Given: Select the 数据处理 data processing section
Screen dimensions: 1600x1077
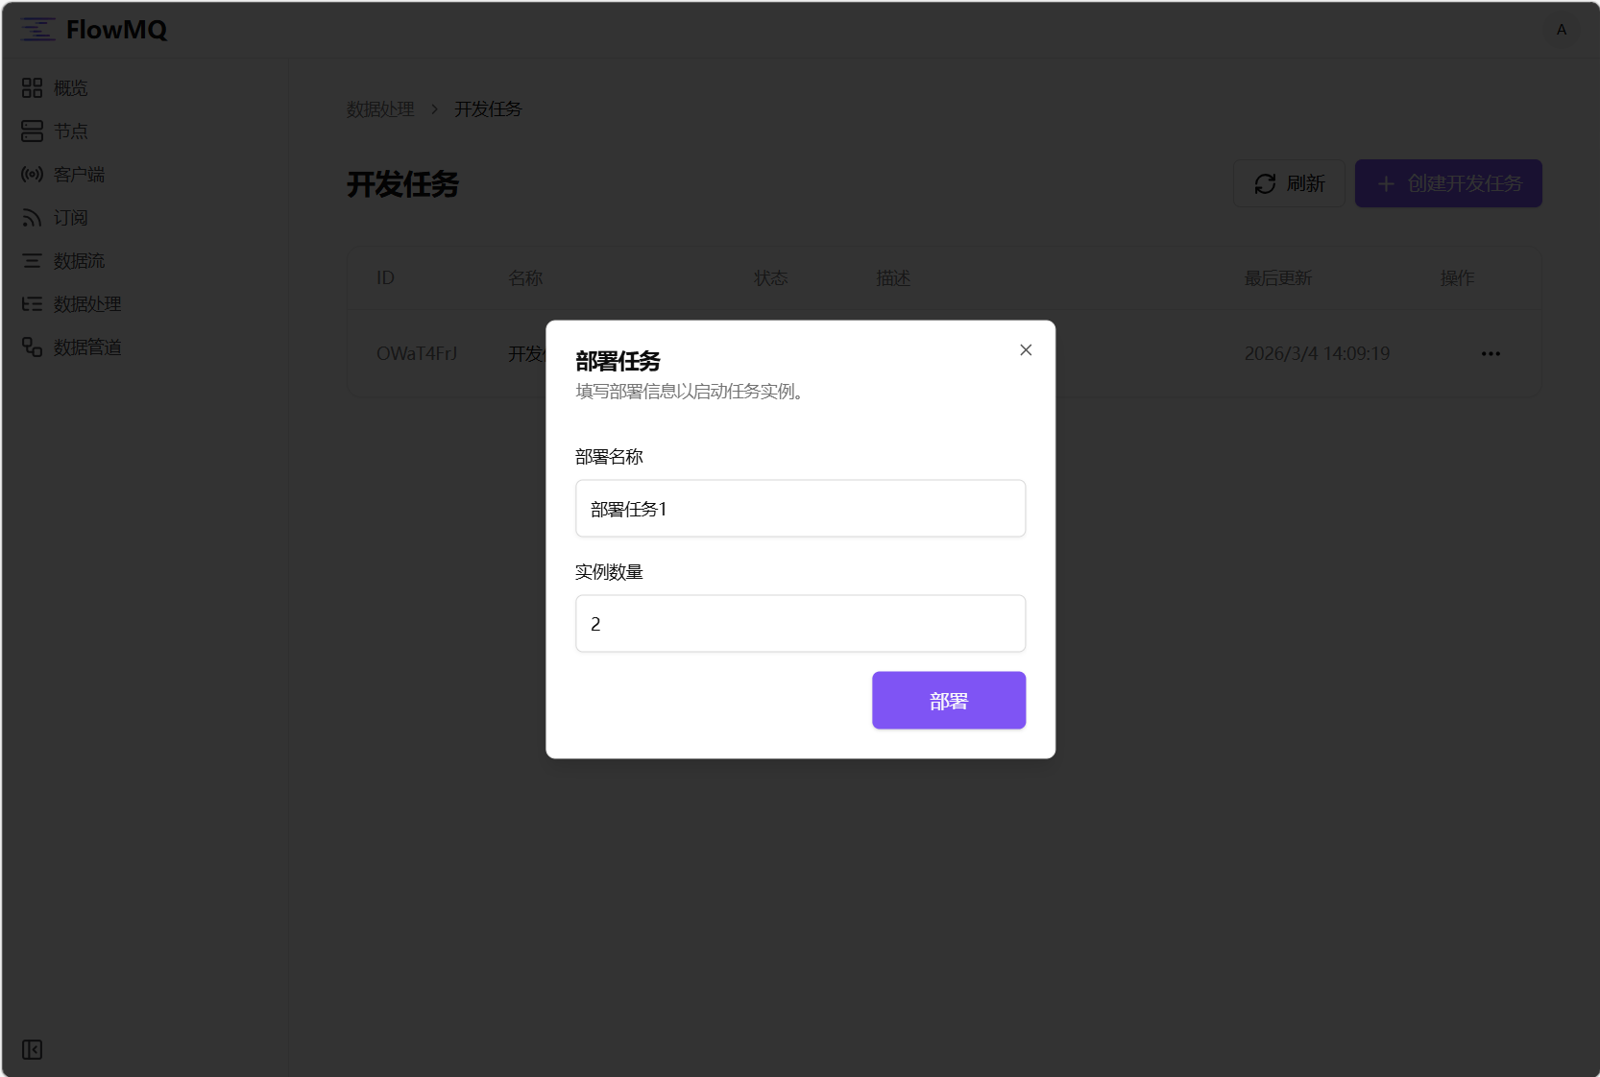Looking at the screenshot, I should pyautogui.click(x=85, y=303).
